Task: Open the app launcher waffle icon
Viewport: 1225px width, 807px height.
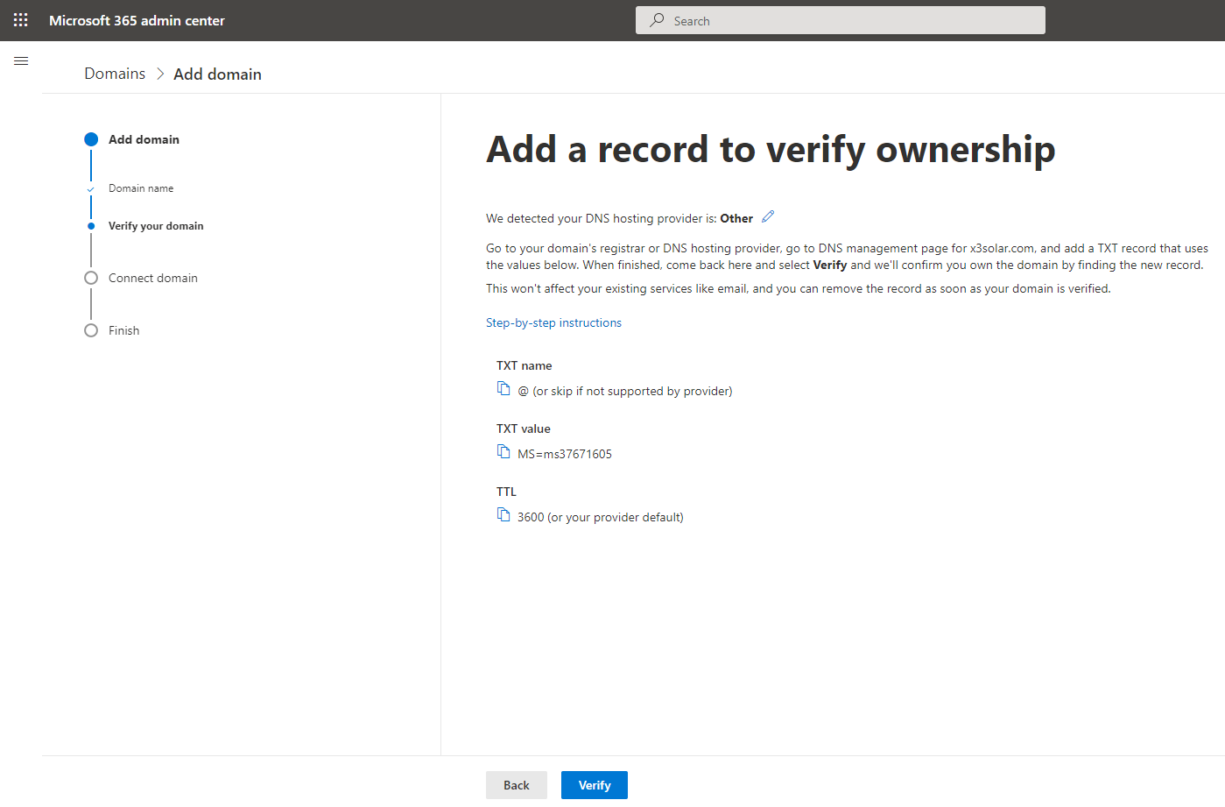Action: point(21,20)
